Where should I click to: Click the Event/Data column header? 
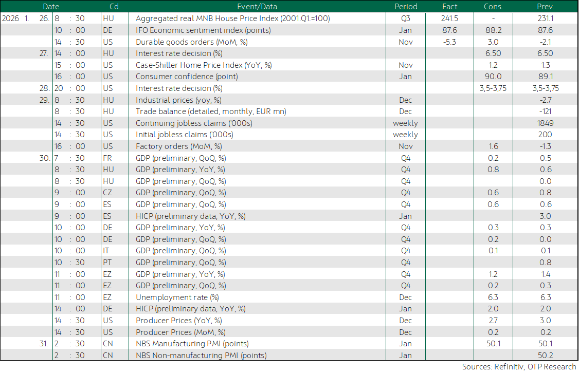click(x=257, y=6)
